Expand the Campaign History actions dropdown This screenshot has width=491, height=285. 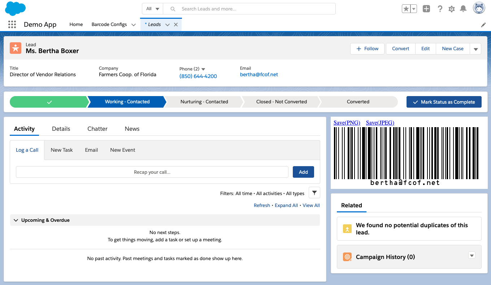[x=472, y=255]
